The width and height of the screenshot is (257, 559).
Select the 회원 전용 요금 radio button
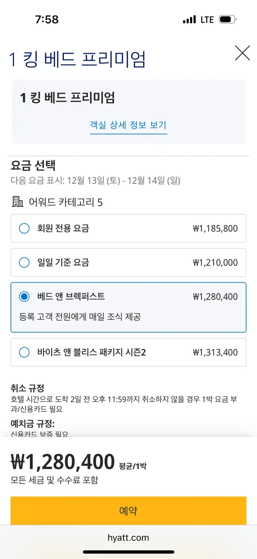tap(24, 228)
